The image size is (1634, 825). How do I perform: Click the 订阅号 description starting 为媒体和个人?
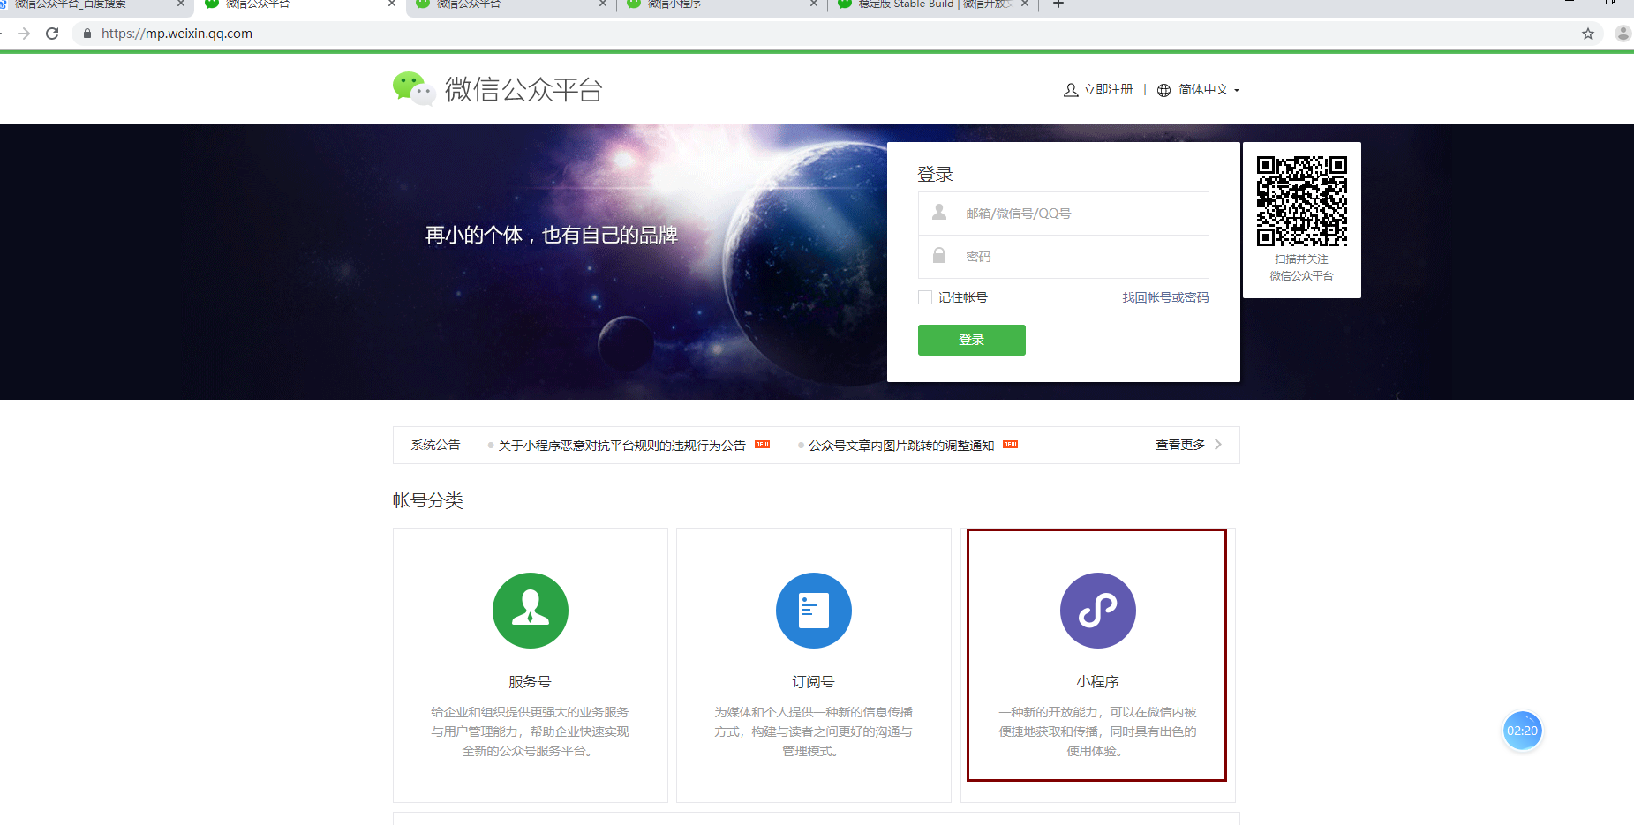(x=813, y=731)
